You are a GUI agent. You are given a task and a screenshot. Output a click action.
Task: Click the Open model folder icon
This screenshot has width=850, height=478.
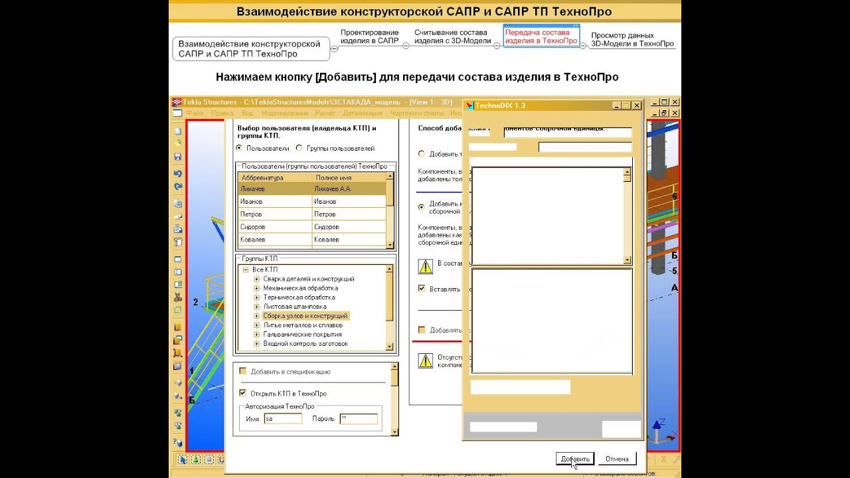tap(178, 143)
